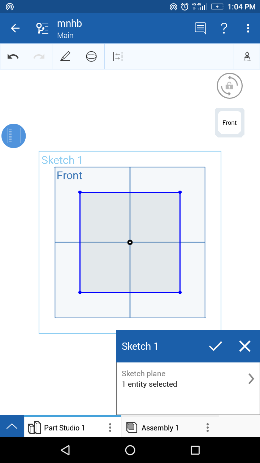
Task: Open the comments panel icon
Action: (x=200, y=28)
